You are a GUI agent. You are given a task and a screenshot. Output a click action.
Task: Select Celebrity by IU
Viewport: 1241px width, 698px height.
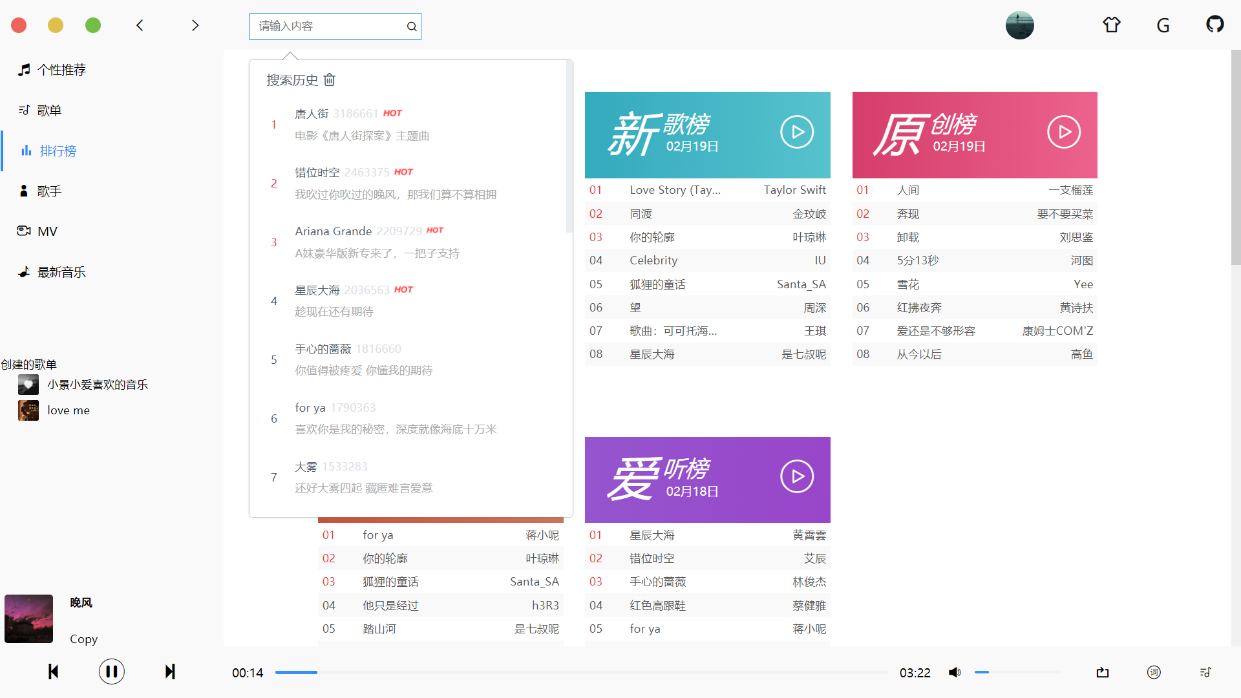[708, 260]
